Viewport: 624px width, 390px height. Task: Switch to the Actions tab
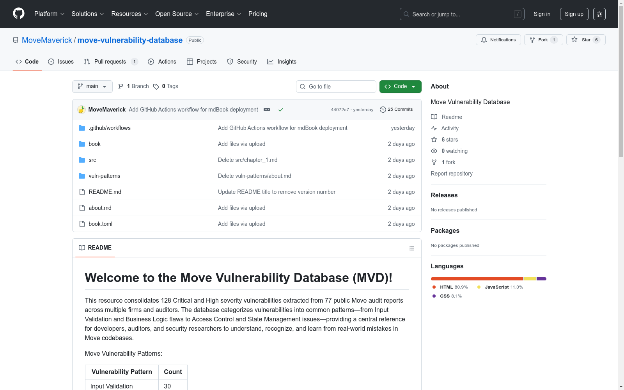pos(162,62)
